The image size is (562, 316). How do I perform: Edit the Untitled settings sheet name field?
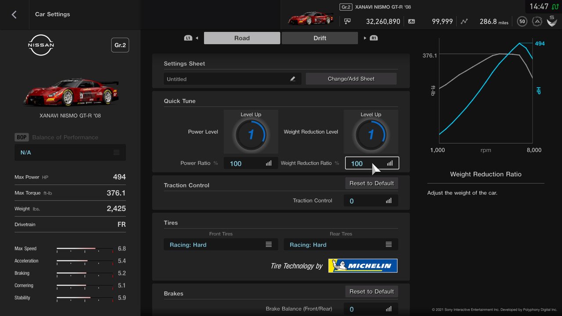(233, 79)
